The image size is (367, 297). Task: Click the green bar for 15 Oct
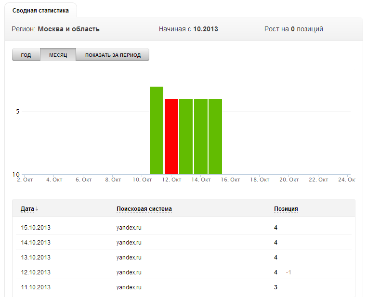215,137
